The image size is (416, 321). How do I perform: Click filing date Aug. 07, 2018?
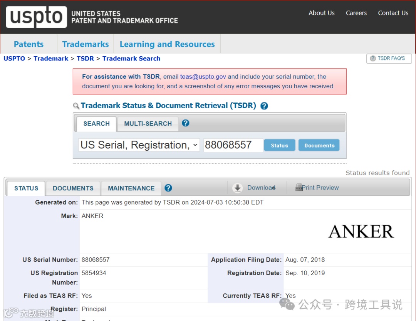coord(305,260)
